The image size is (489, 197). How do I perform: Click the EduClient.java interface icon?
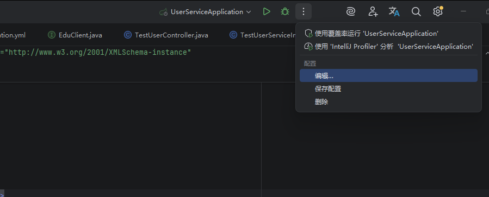52,35
